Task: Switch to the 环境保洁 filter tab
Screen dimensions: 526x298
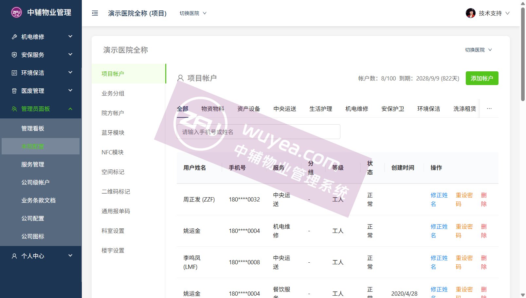Action: pyautogui.click(x=429, y=109)
